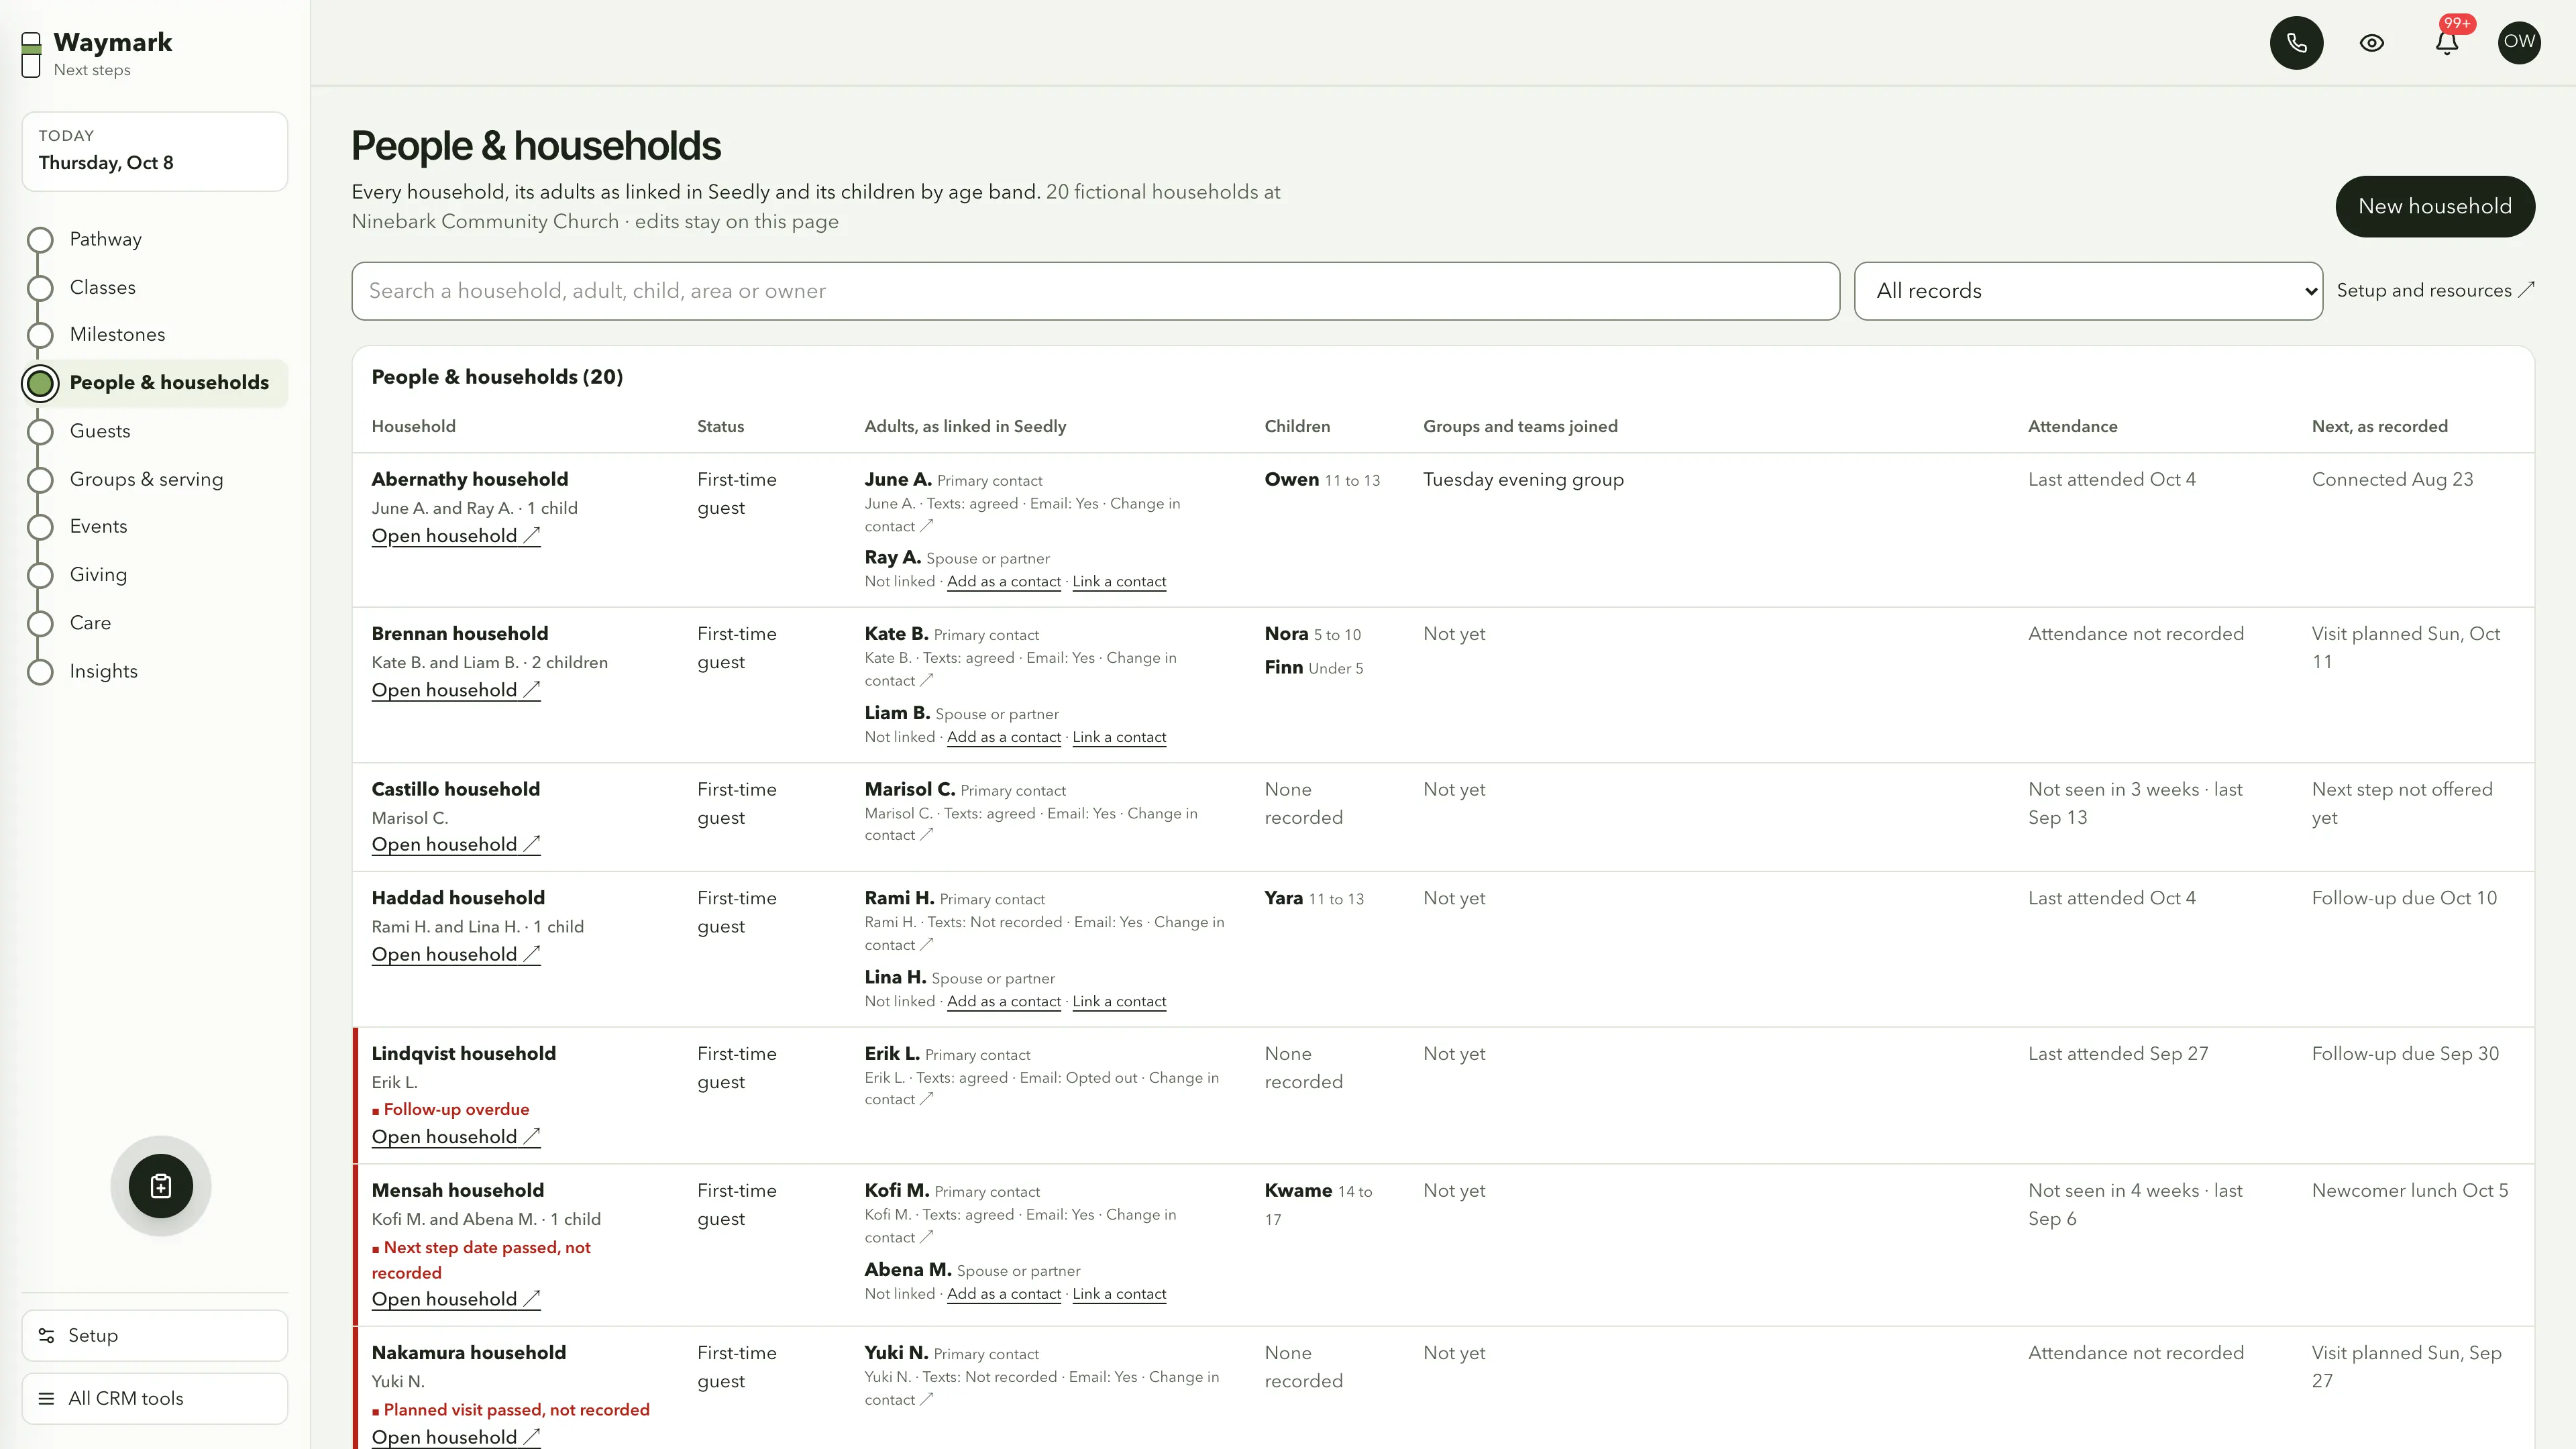Click June A.'s Change in contact link

(1022, 515)
